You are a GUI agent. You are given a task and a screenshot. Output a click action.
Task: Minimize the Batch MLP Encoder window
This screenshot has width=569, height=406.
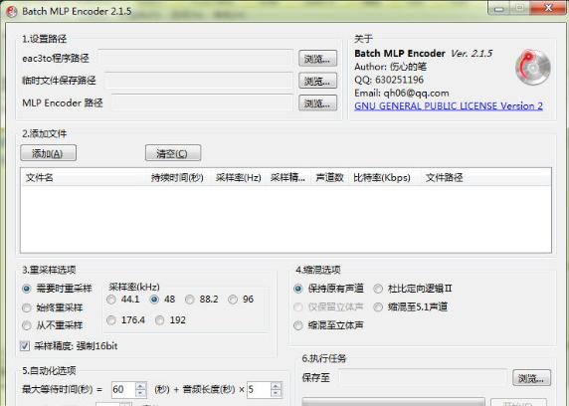(500, 8)
